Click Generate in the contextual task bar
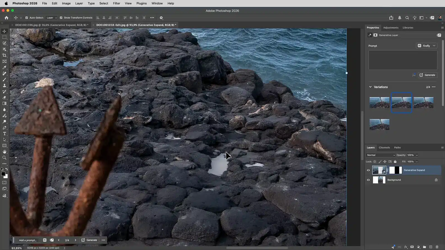The width and height of the screenshot is (445, 250). click(x=89, y=240)
